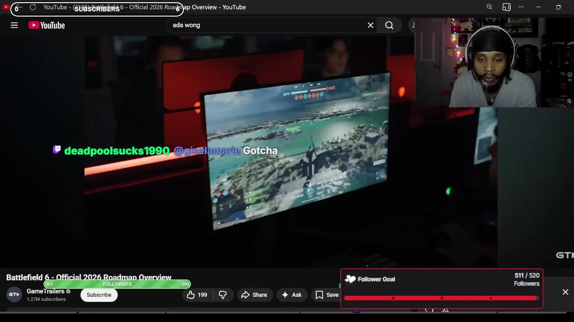574x322 pixels.
Task: Open the YouTube hamburger guide menu
Action: (14, 25)
